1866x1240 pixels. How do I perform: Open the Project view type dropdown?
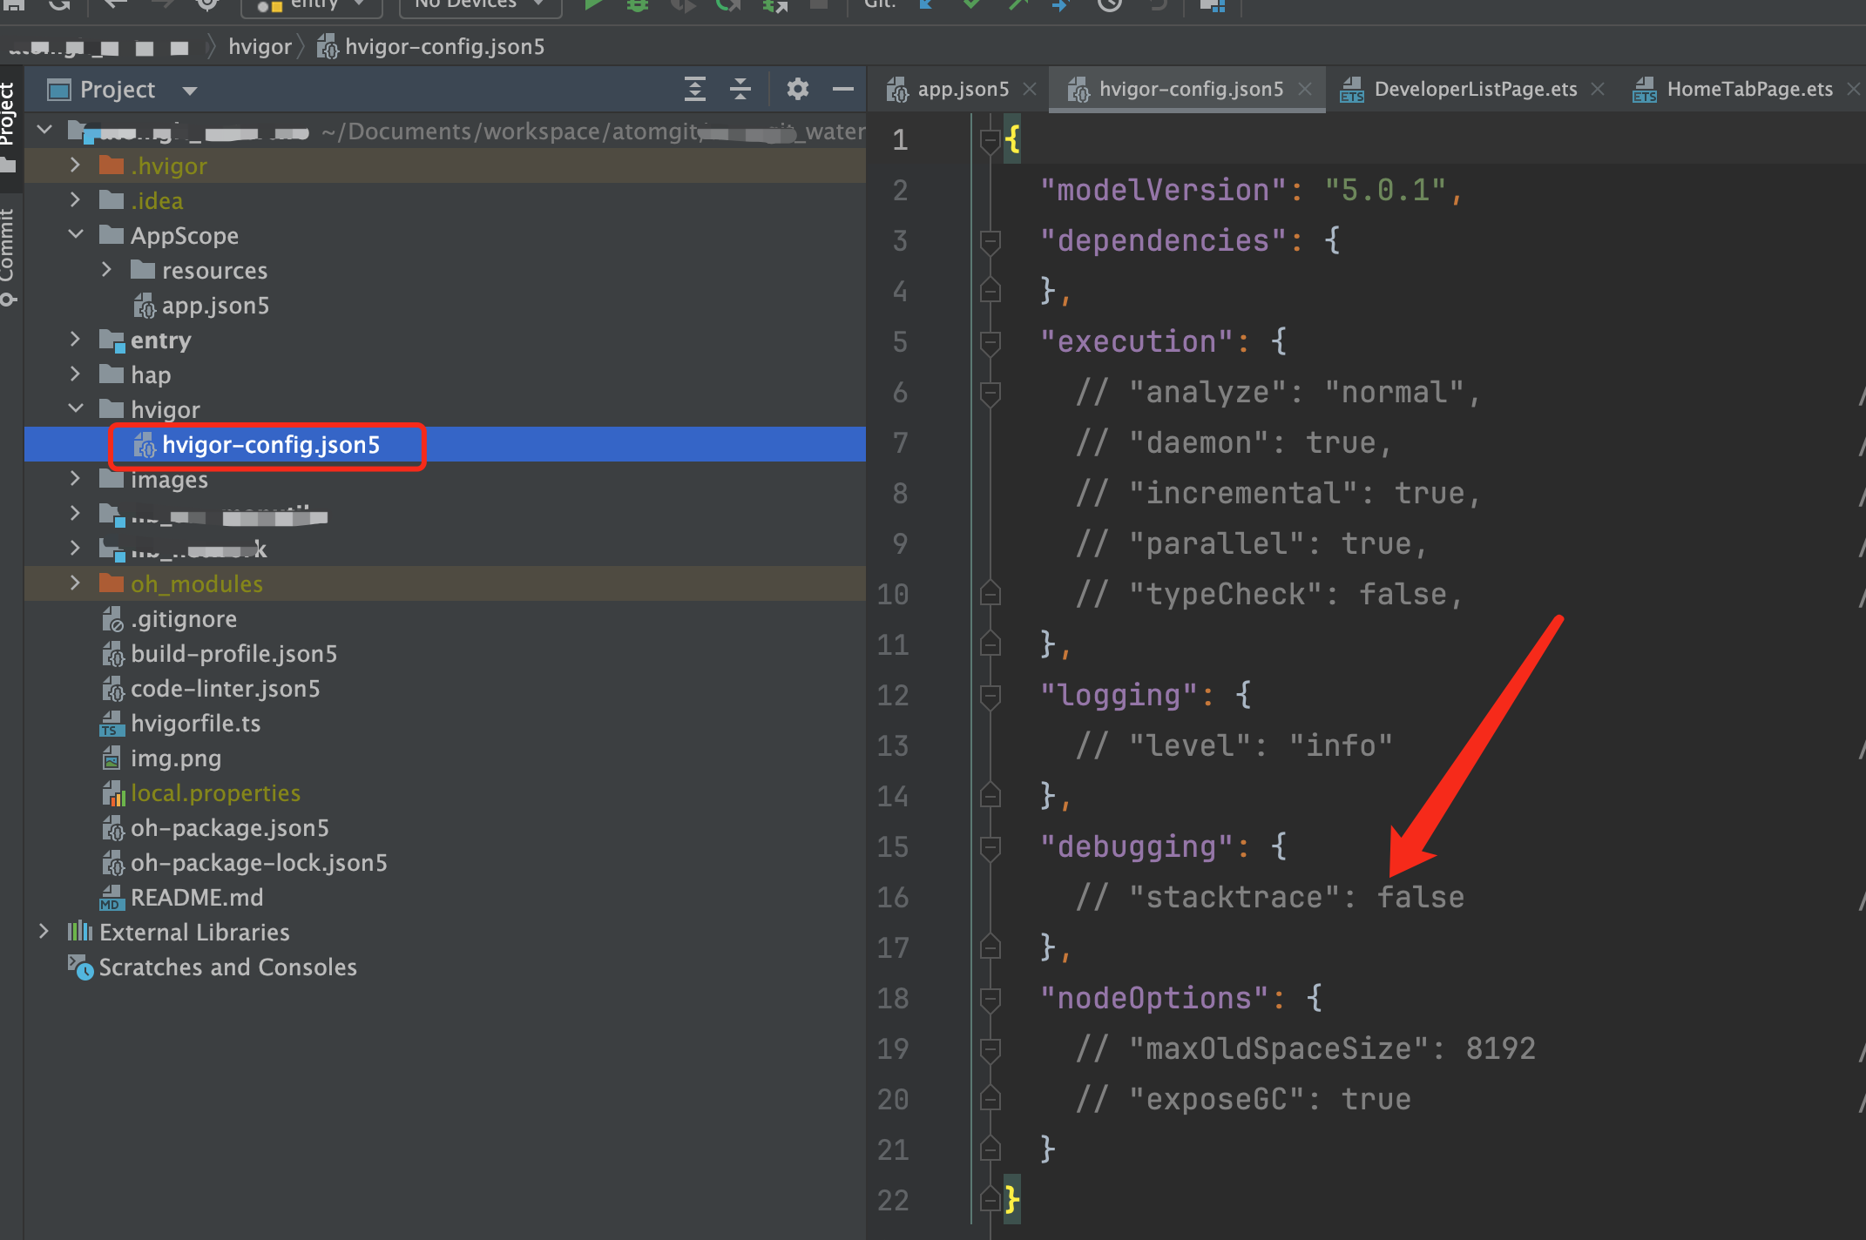click(189, 90)
